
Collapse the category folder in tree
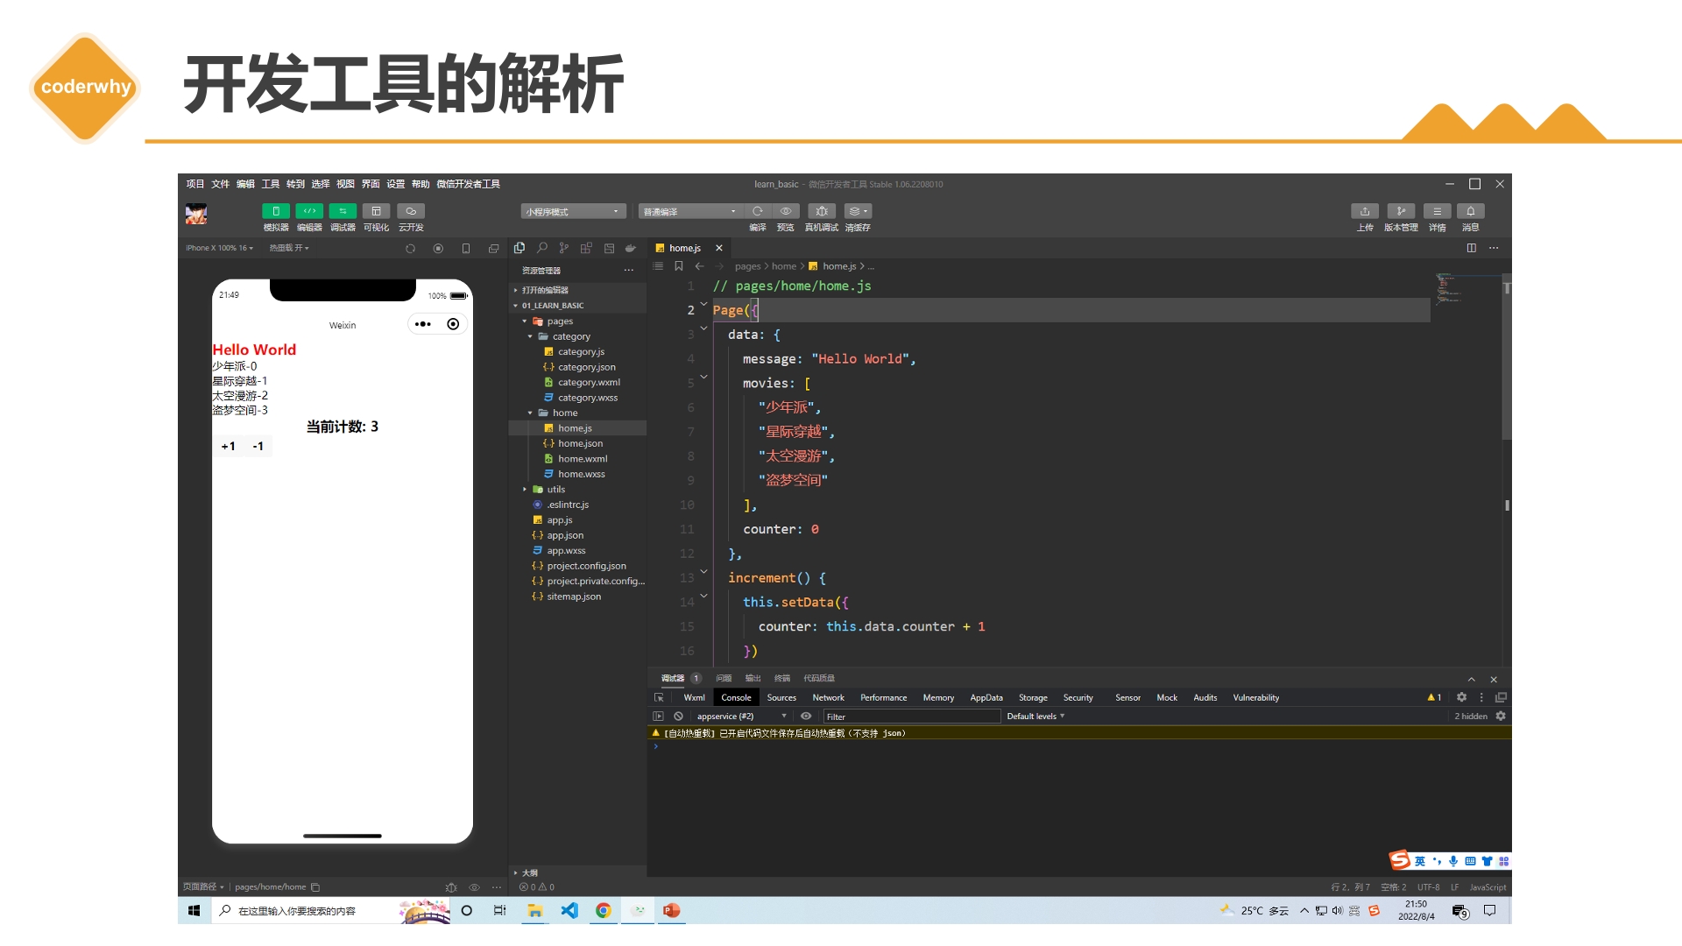[577, 336]
